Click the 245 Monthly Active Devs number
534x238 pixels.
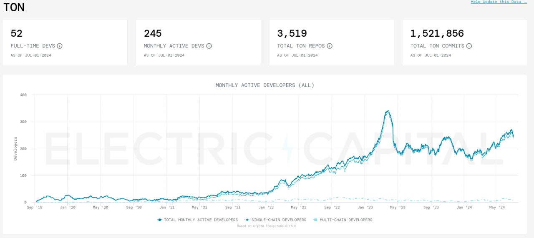(x=153, y=33)
